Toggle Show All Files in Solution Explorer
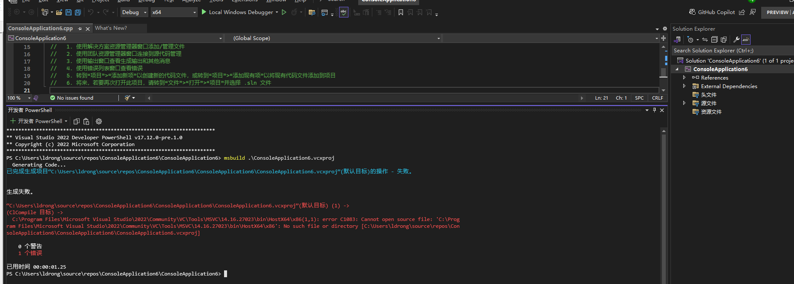 coord(724,40)
